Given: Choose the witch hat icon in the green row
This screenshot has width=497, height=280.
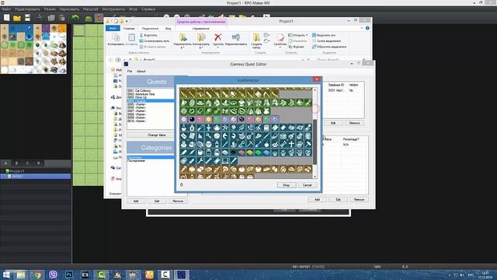Looking at the screenshot, I should [x=225, y=103].
